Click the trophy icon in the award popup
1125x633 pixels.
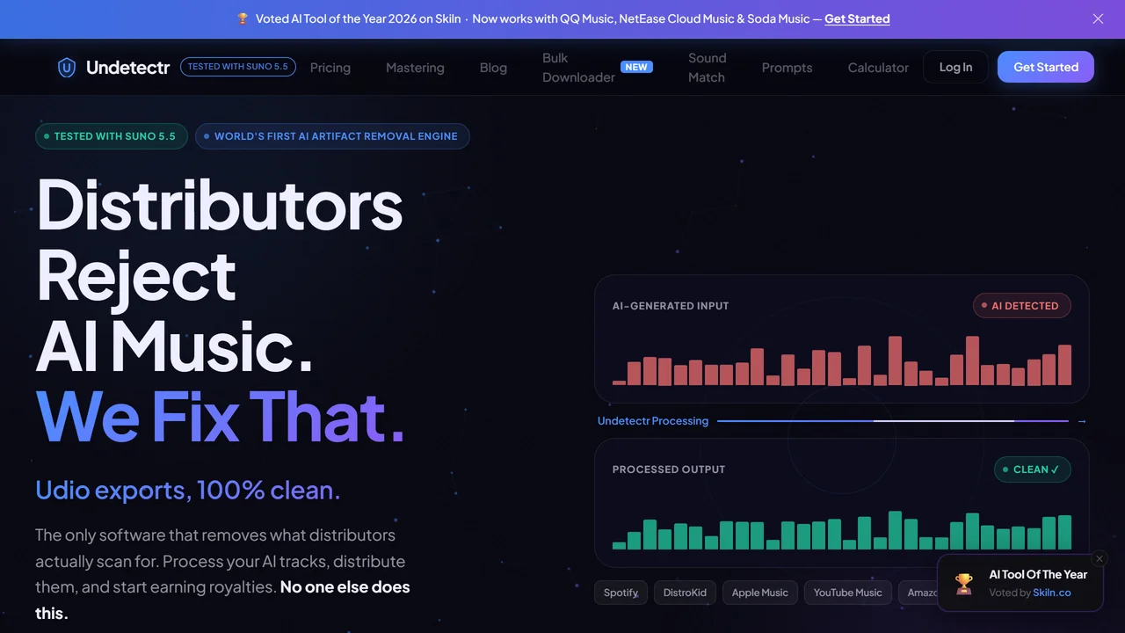click(x=964, y=583)
